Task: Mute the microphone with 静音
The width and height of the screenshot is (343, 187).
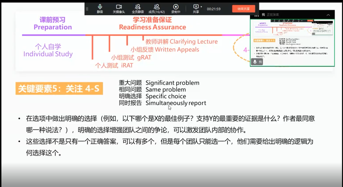Action: point(100,8)
